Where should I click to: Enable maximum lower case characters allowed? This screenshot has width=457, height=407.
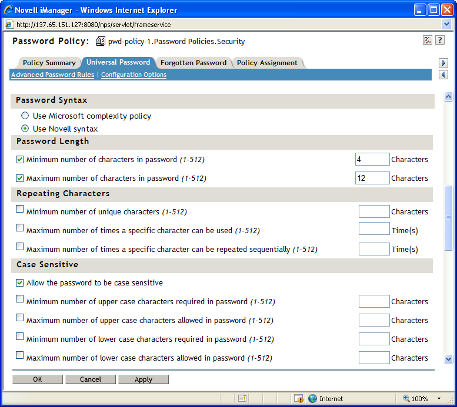pyautogui.click(x=19, y=355)
